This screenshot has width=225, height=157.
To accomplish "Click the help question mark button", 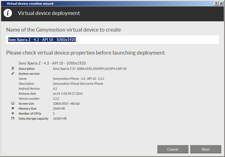I will (216, 4).
